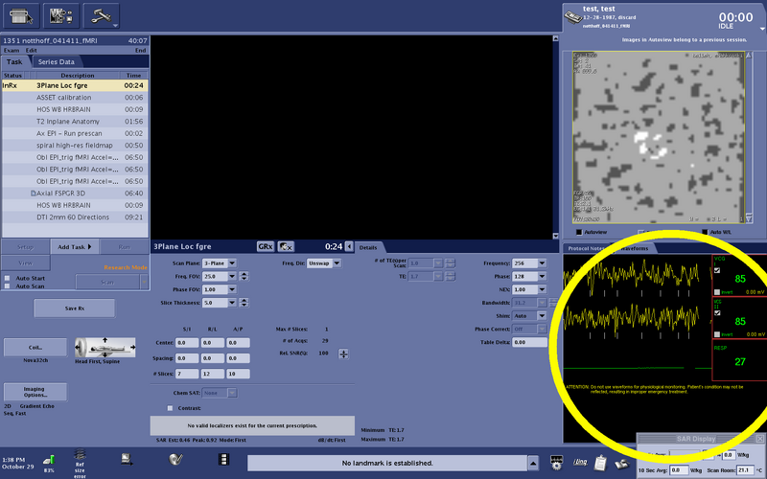This screenshot has height=479, width=767.
Task: Open the Scan Plane dropdown
Action: pos(232,262)
